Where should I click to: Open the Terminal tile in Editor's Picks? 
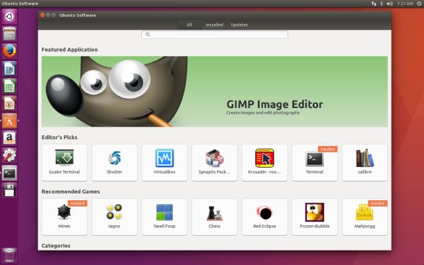tap(315, 162)
